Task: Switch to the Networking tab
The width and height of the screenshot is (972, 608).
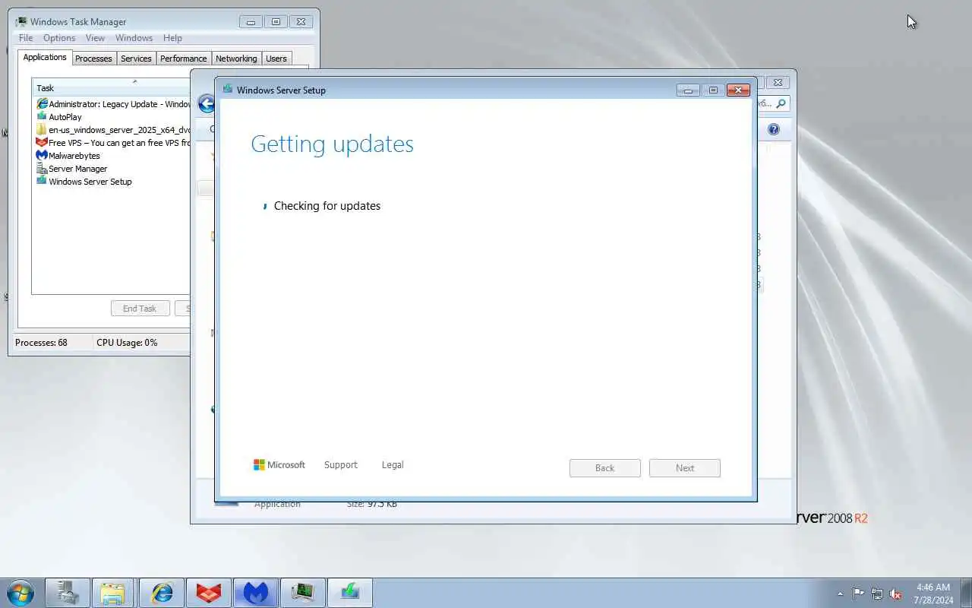Action: coord(236,59)
